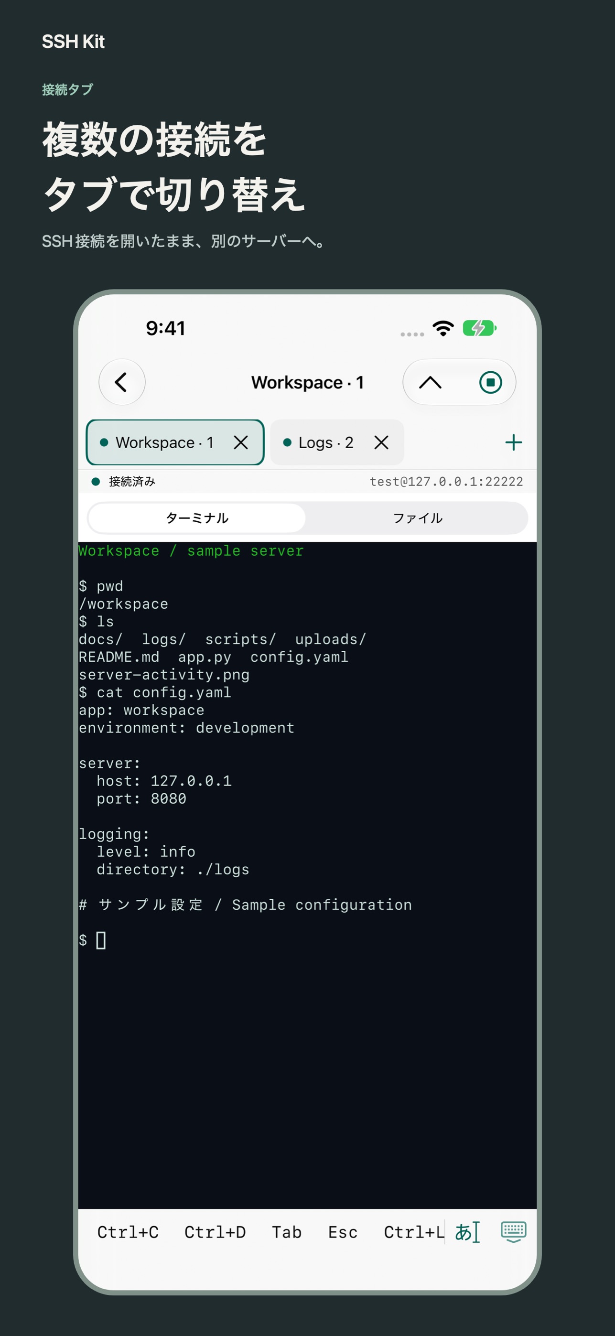Switch to the Logs · 2 tab
Viewport: 615px width, 1336px height.
coord(337,442)
